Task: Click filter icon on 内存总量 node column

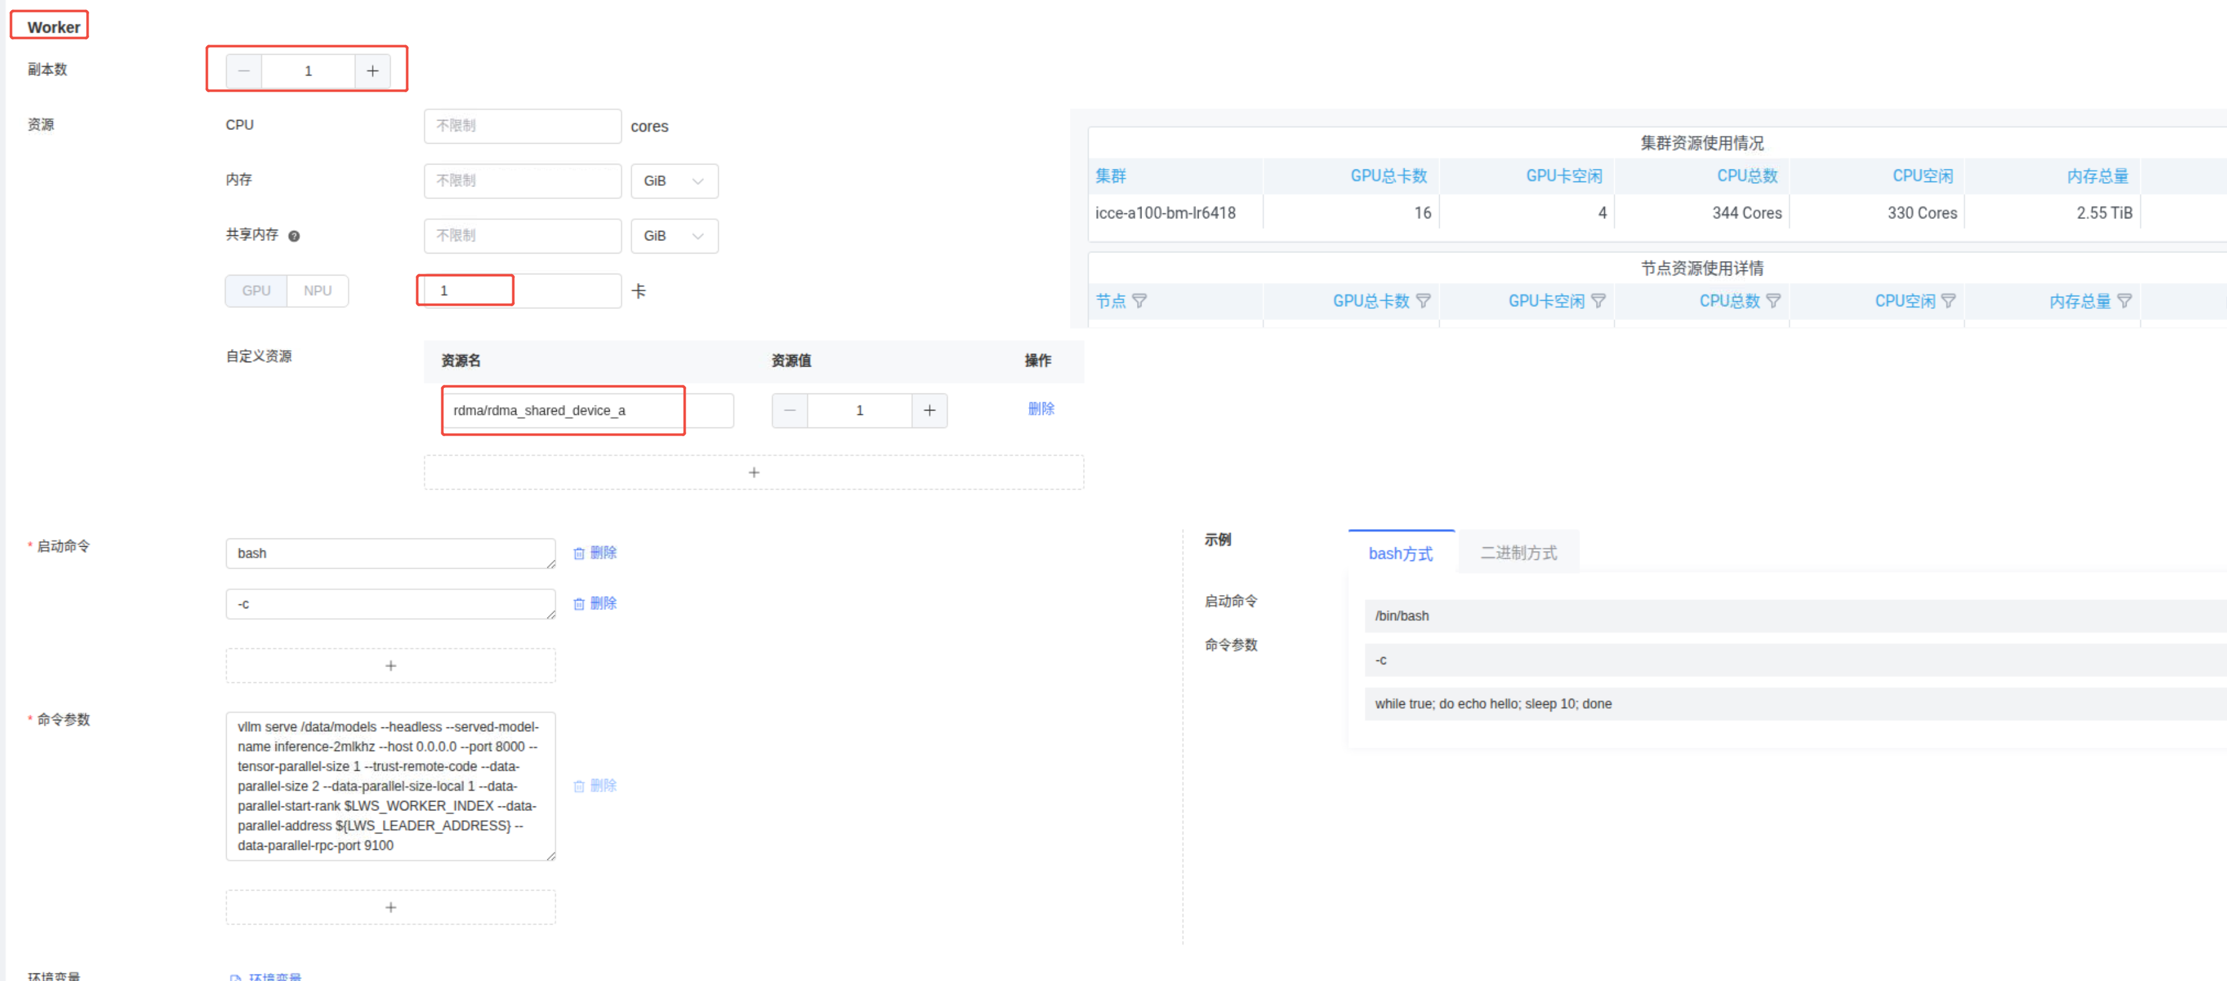Action: tap(2124, 301)
